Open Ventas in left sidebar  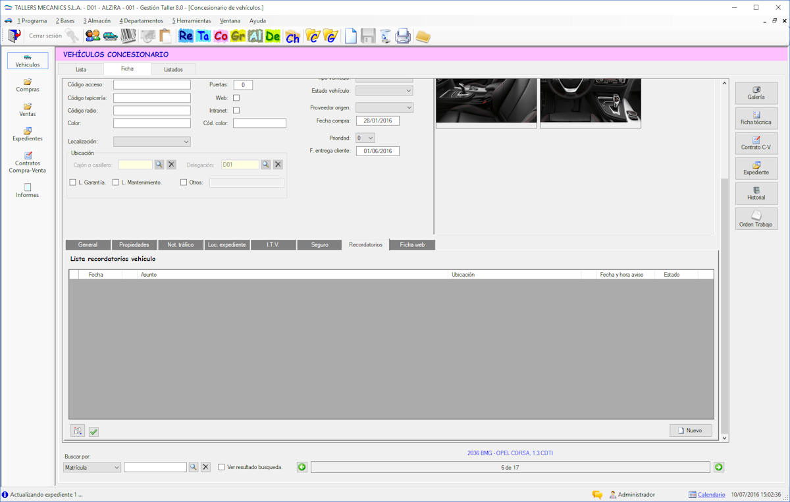point(28,109)
